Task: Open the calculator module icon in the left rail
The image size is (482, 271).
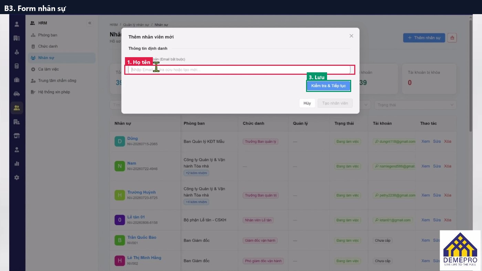Action: click(17, 66)
